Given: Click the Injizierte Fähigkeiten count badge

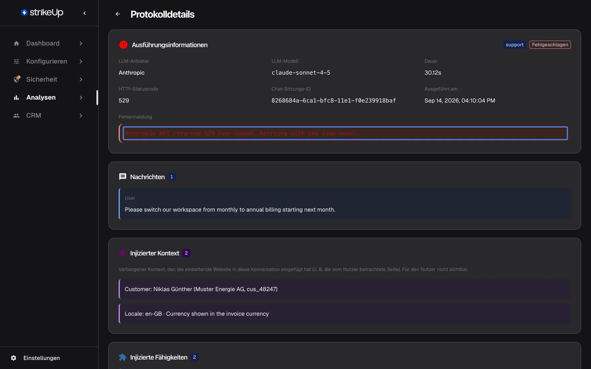Looking at the screenshot, I should [x=194, y=357].
